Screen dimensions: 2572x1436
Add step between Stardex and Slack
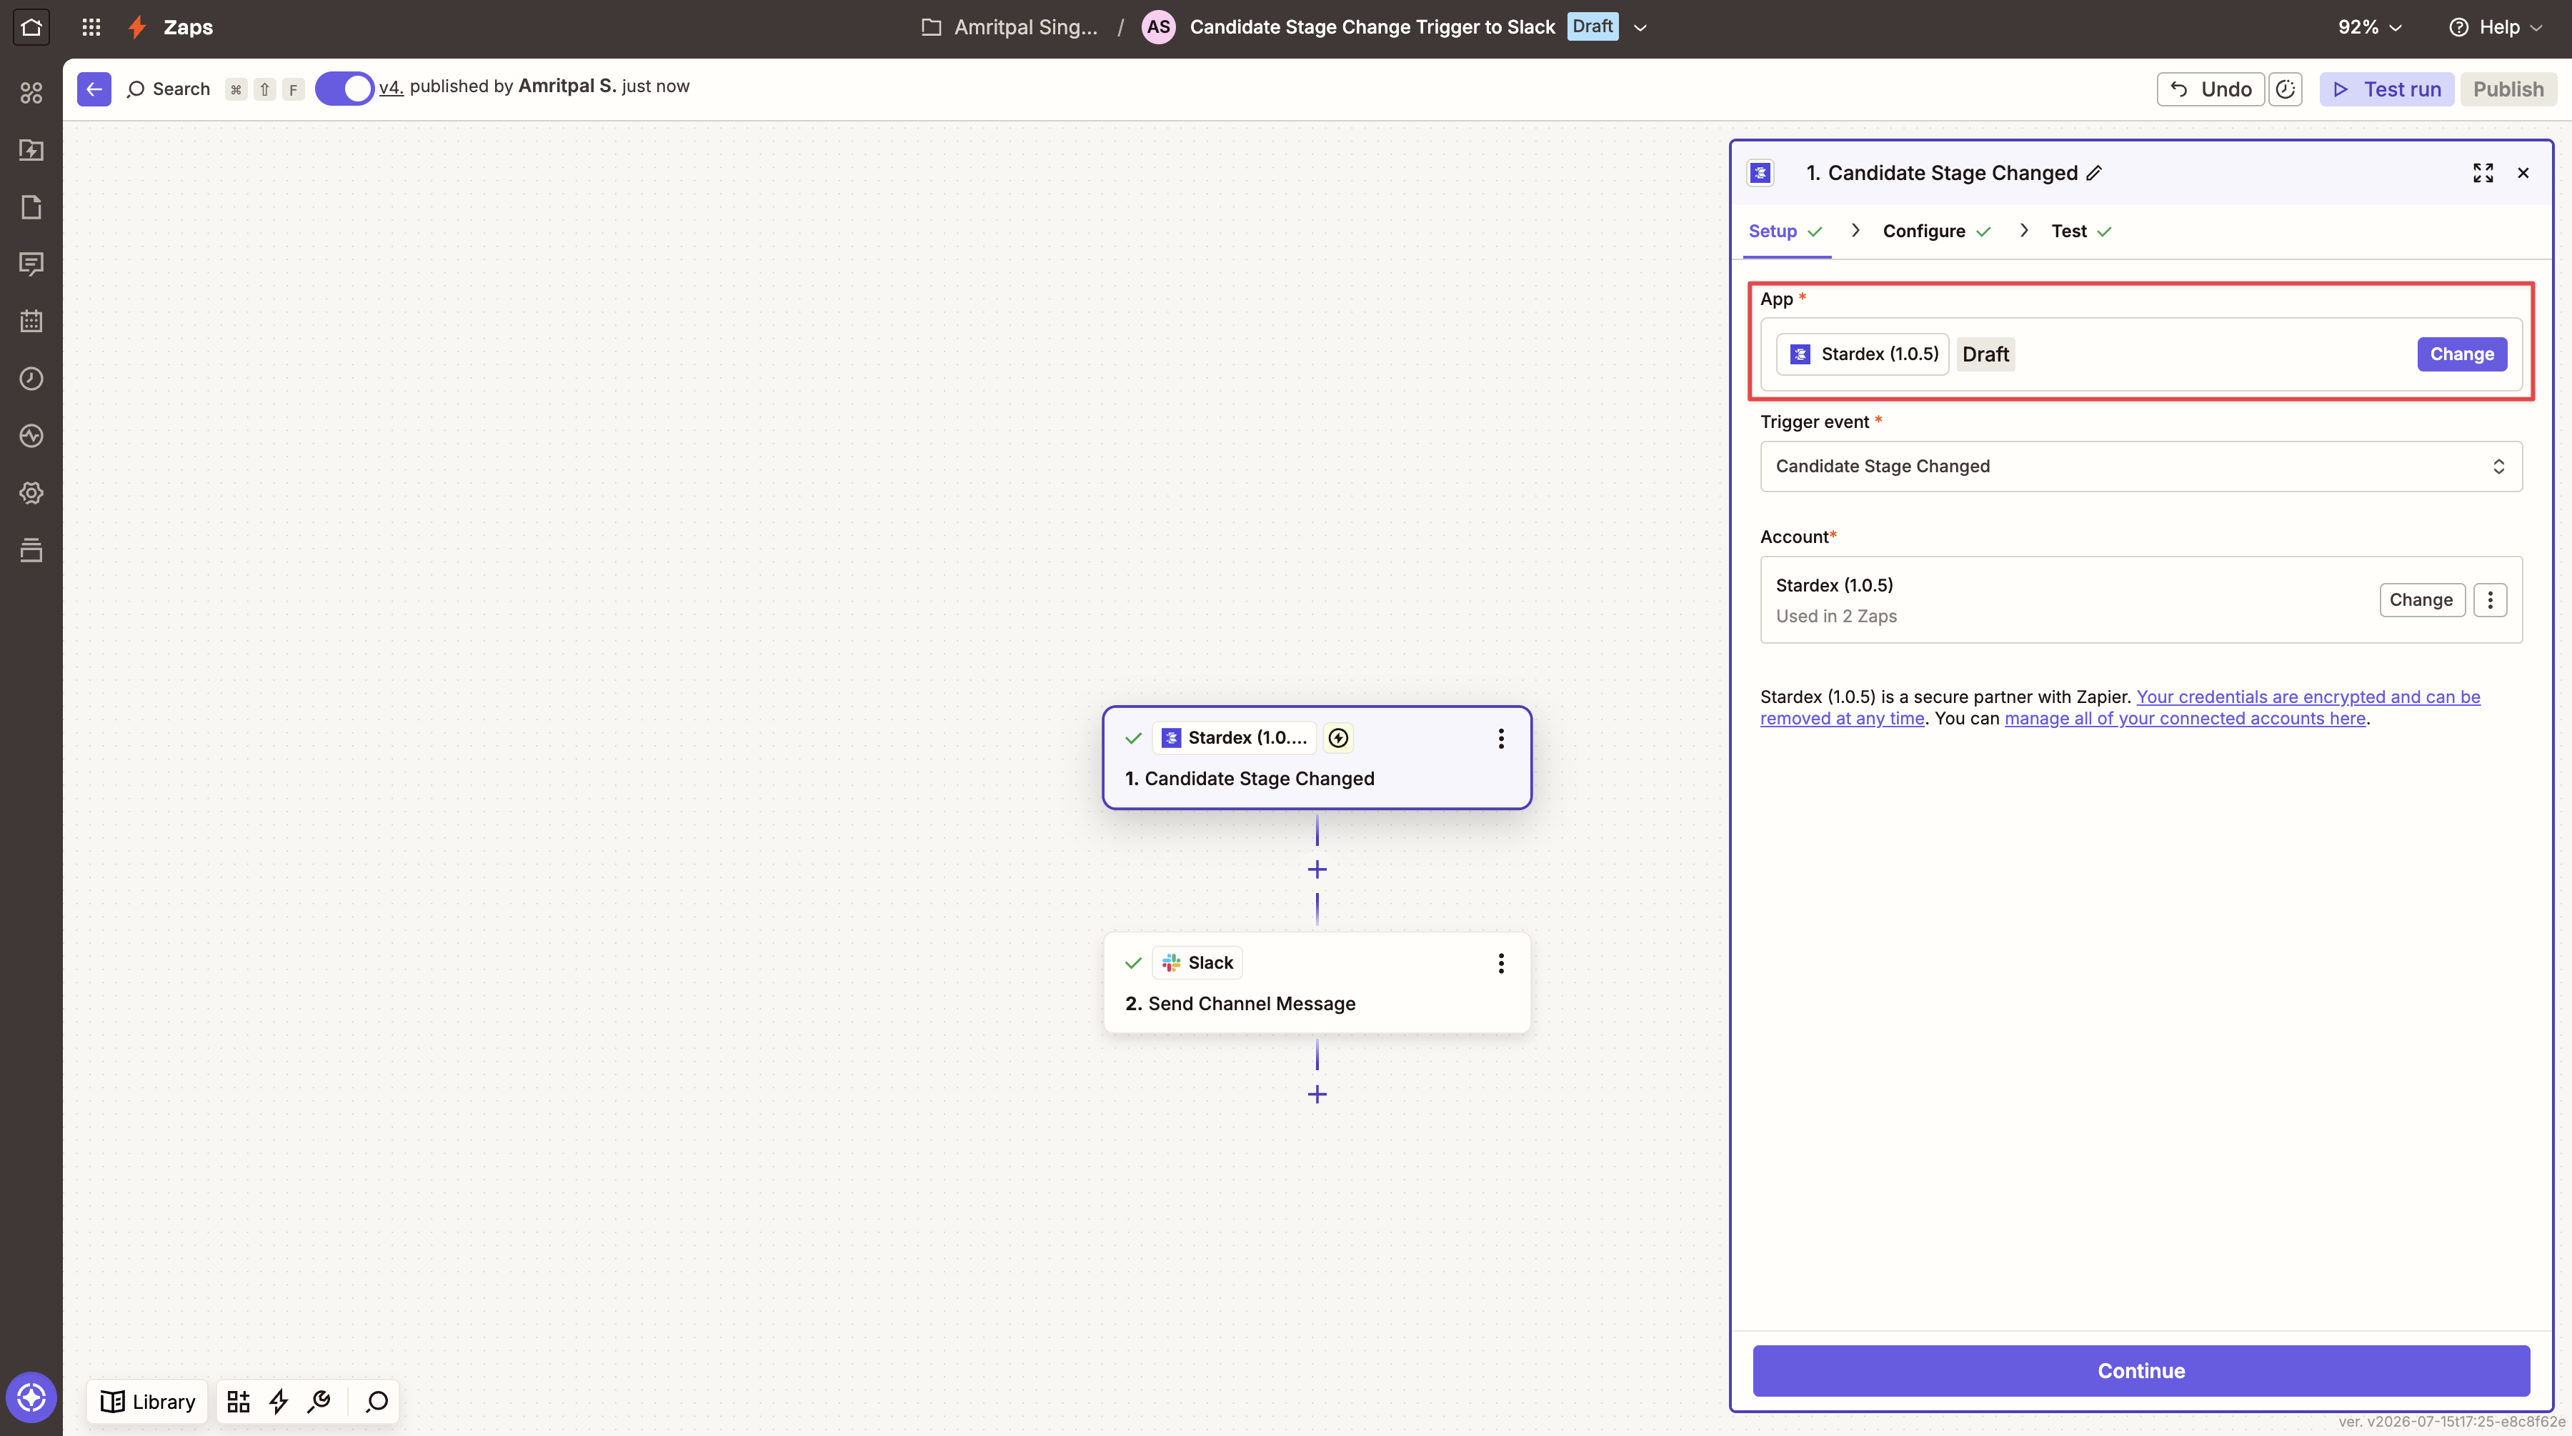tap(1317, 869)
